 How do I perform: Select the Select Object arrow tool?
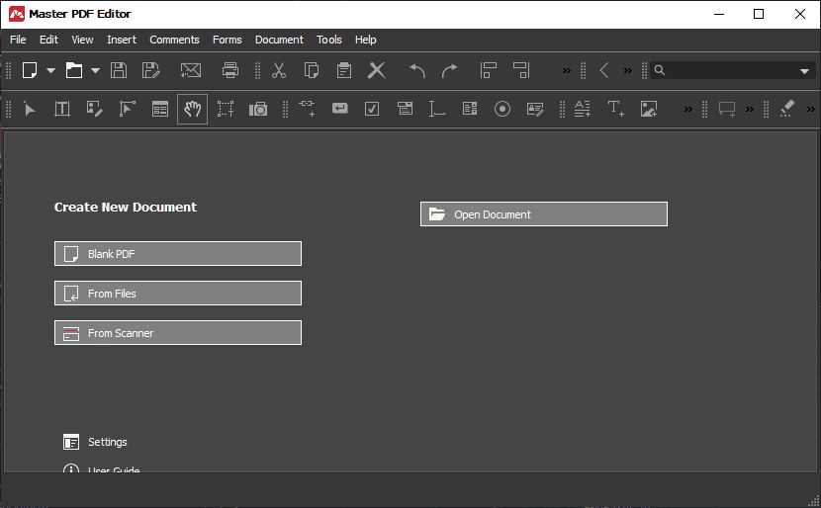coord(30,109)
